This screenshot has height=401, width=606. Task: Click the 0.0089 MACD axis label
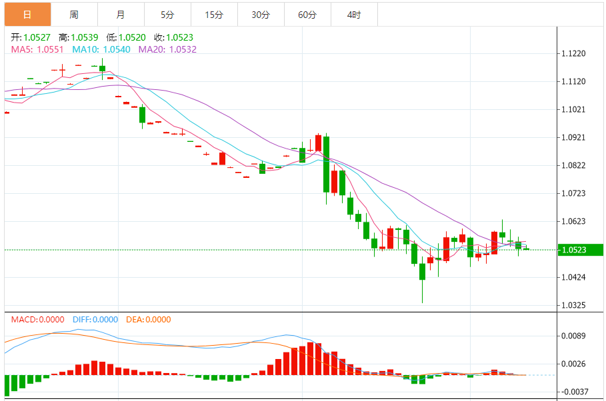[x=573, y=336]
